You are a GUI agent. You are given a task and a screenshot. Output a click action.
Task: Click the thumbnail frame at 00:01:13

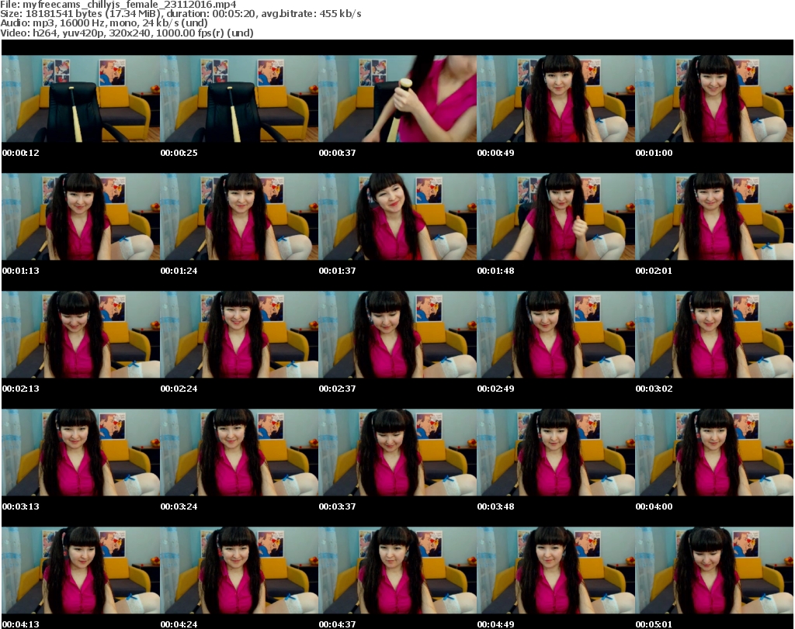point(81,216)
